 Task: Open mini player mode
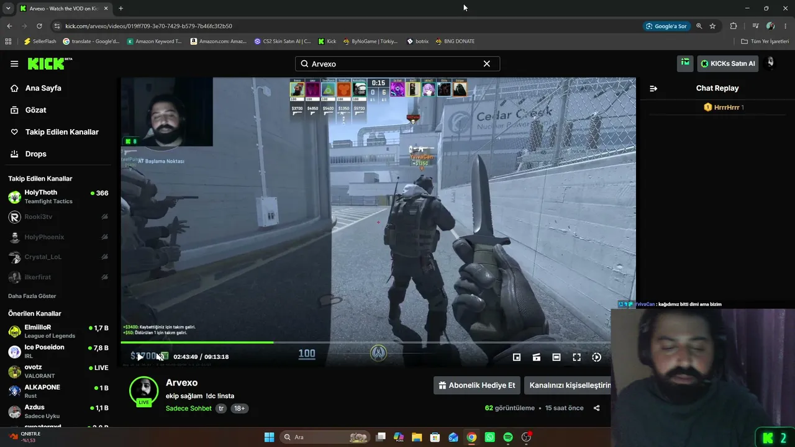point(517,357)
